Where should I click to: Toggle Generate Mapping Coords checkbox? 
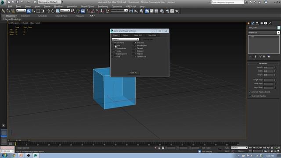250,92
